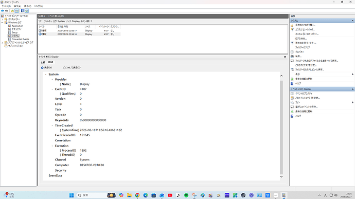This screenshot has height=199, width=355.
Task: Open the ヘルプ(H) menu
Action: click(38, 6)
